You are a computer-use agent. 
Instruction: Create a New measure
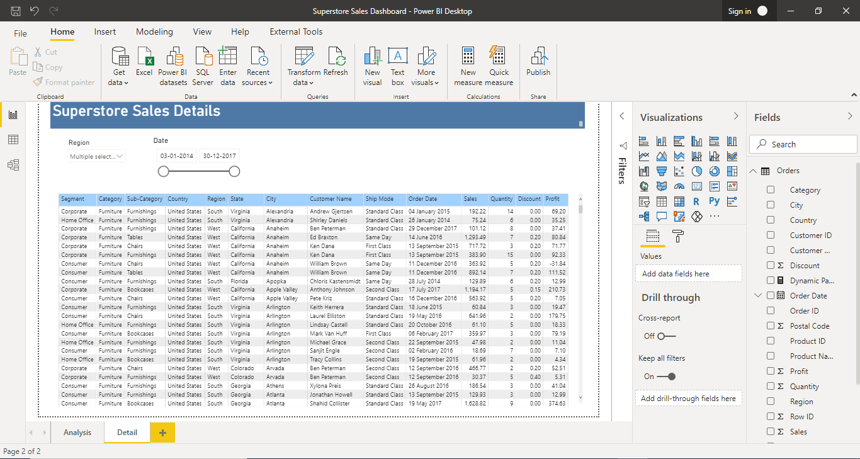(468, 66)
